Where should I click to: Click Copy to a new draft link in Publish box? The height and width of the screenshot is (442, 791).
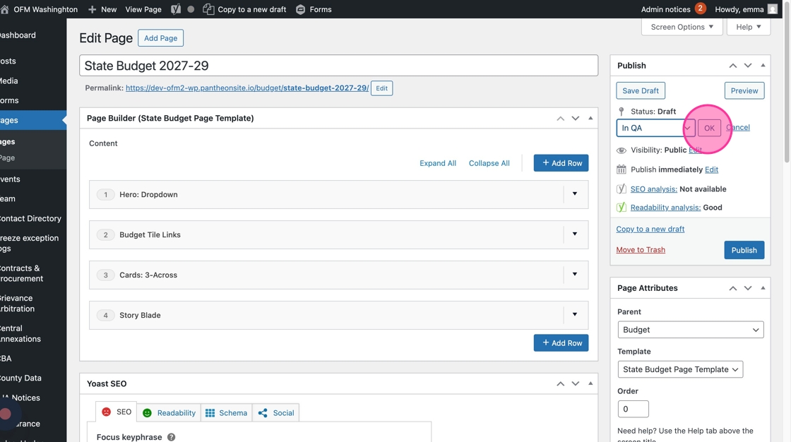coord(650,229)
